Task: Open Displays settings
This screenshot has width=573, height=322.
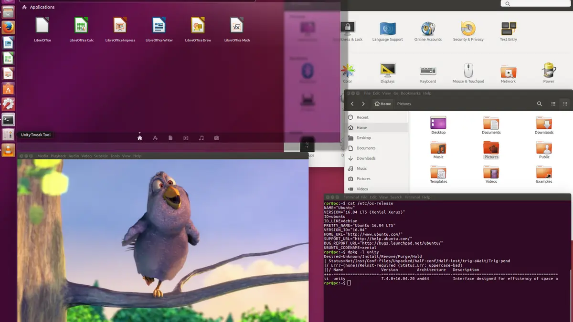Action: coord(387,73)
